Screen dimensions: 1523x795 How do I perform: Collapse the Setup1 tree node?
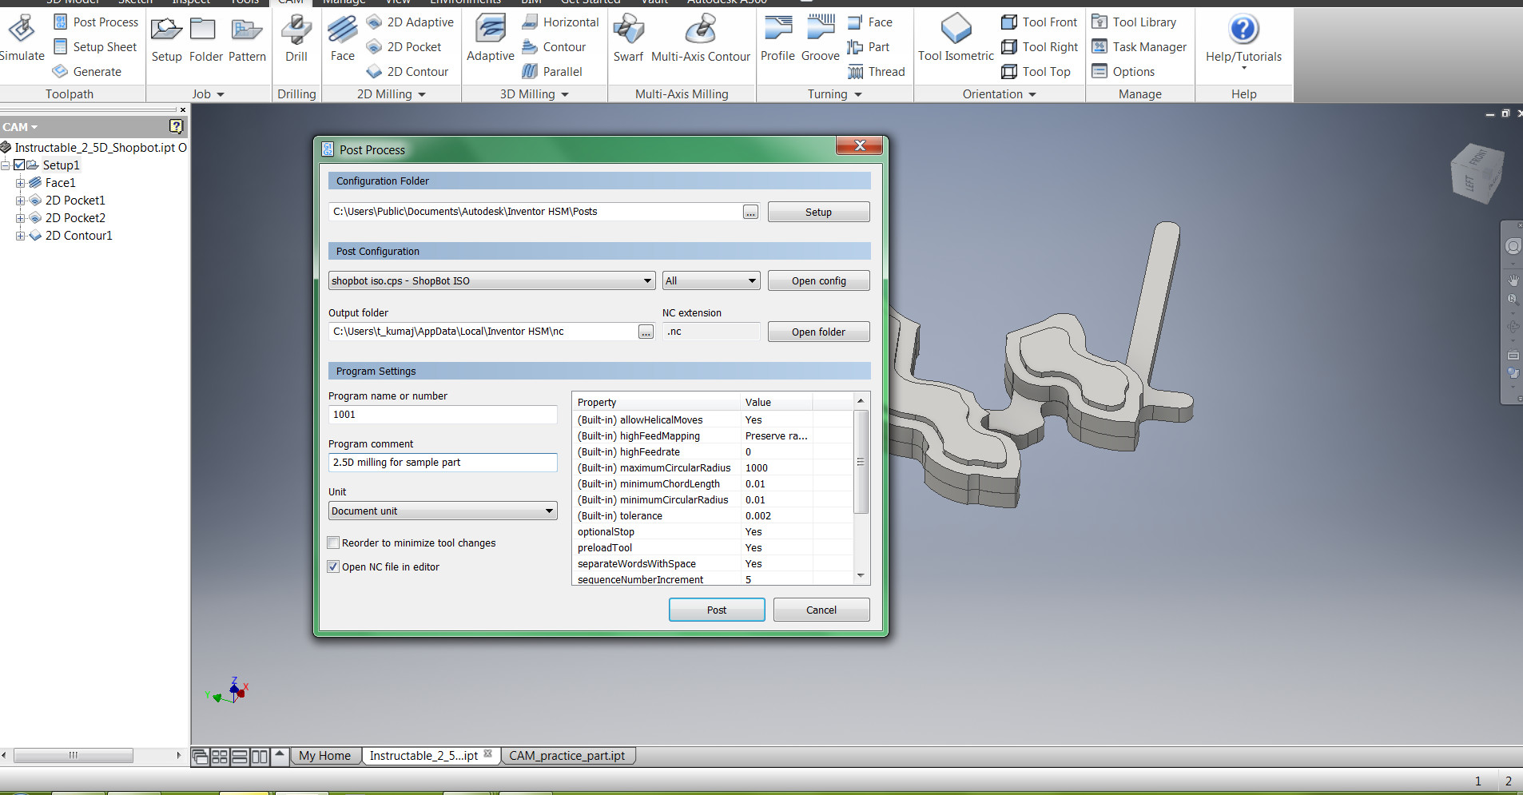5,165
